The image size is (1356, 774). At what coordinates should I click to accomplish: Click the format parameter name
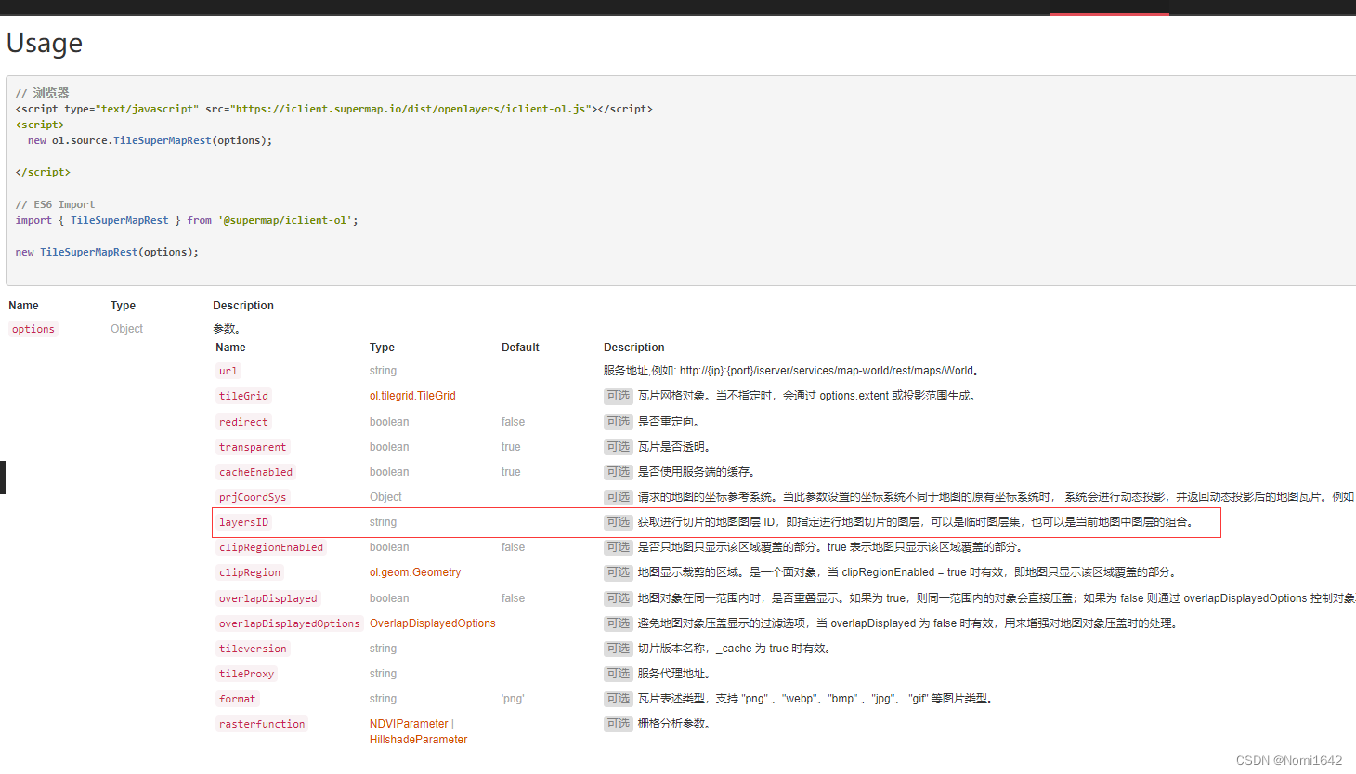(x=237, y=699)
